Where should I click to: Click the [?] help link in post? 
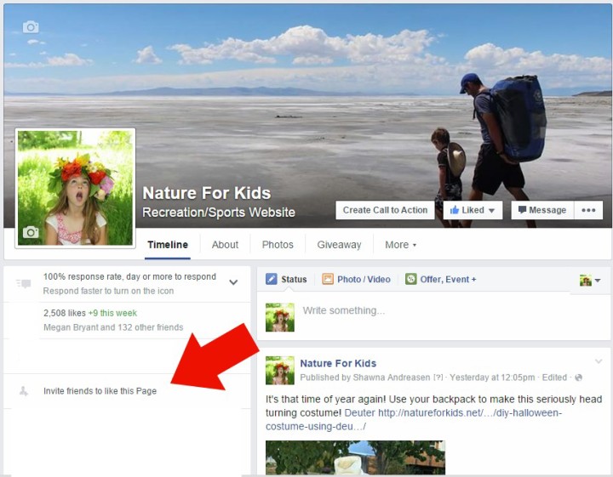point(438,378)
